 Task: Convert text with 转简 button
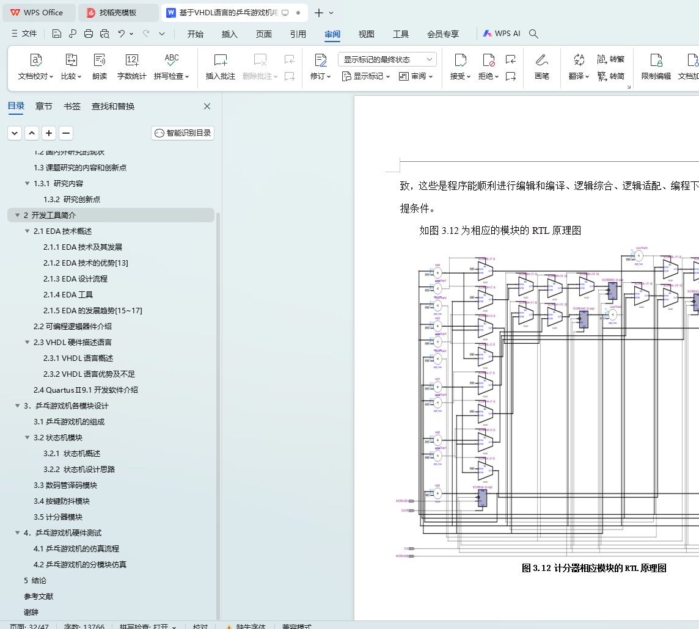point(611,76)
